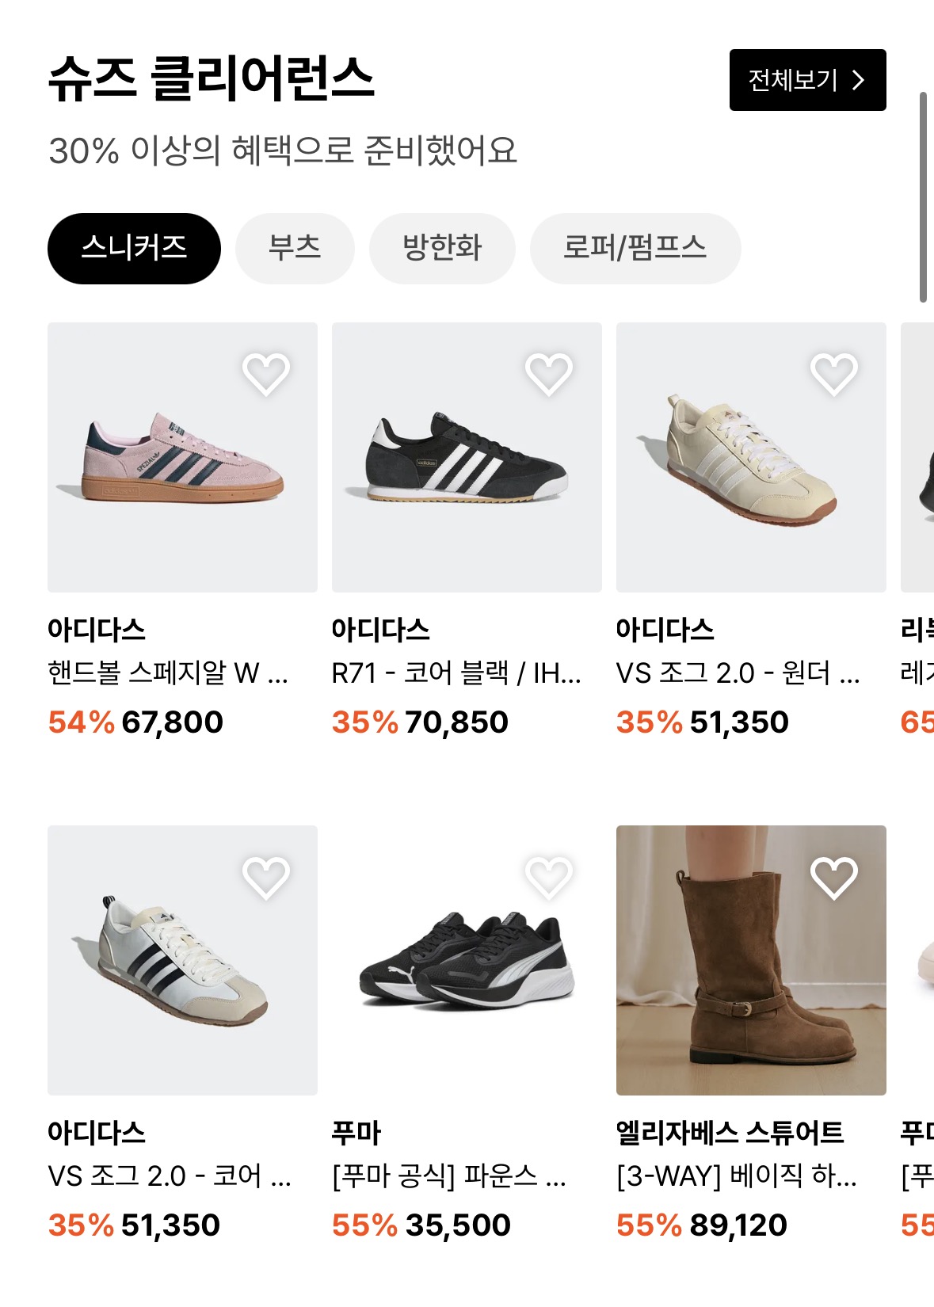Heart the pink 핸드볼 스페지알 sneakers
934x1307 pixels.
pyautogui.click(x=268, y=375)
